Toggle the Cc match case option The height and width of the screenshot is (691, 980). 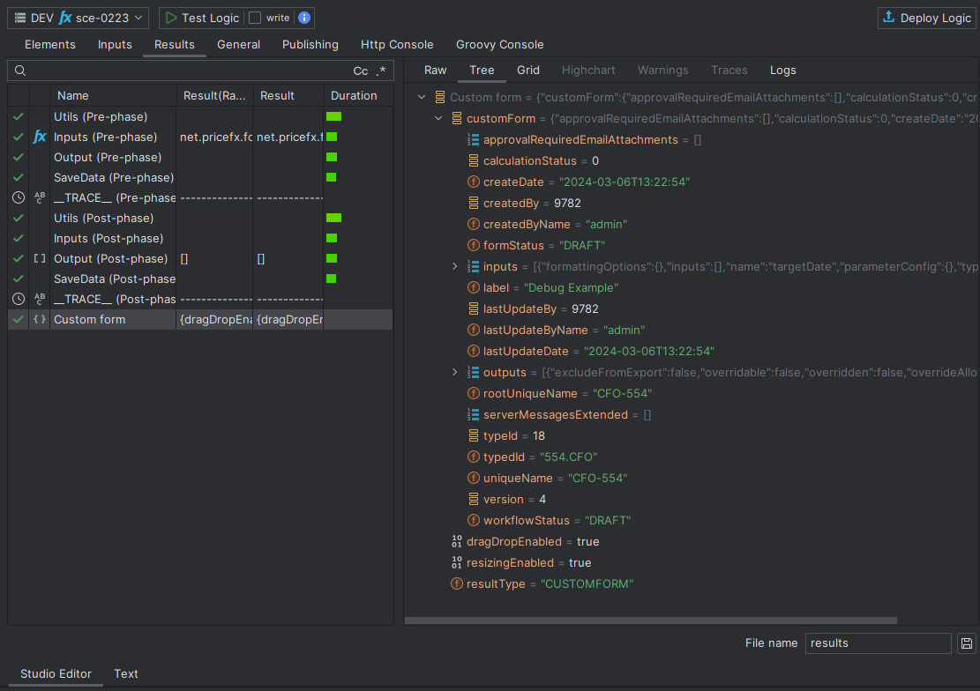point(361,71)
